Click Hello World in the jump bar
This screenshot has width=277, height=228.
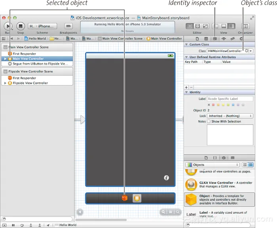[35, 38]
